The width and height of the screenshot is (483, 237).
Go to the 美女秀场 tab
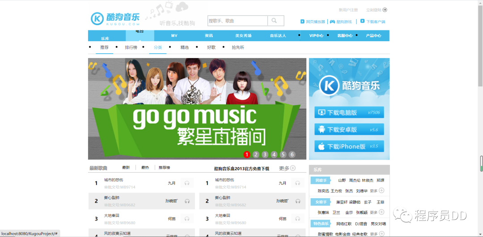[243, 35]
